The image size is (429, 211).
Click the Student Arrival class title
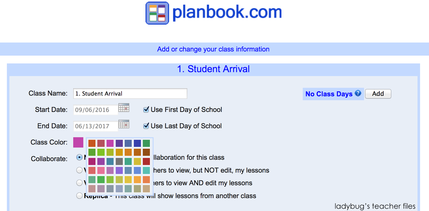tap(213, 69)
